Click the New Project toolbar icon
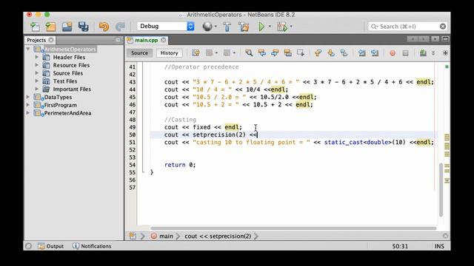The image size is (474, 266). point(50,27)
